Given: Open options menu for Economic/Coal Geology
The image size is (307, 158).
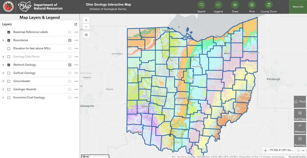Looking at the screenshot, I should pos(76,98).
